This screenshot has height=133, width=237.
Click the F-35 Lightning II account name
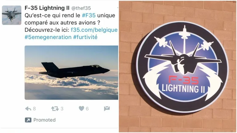47,8
